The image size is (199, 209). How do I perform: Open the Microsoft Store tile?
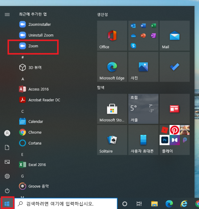pos(112,109)
